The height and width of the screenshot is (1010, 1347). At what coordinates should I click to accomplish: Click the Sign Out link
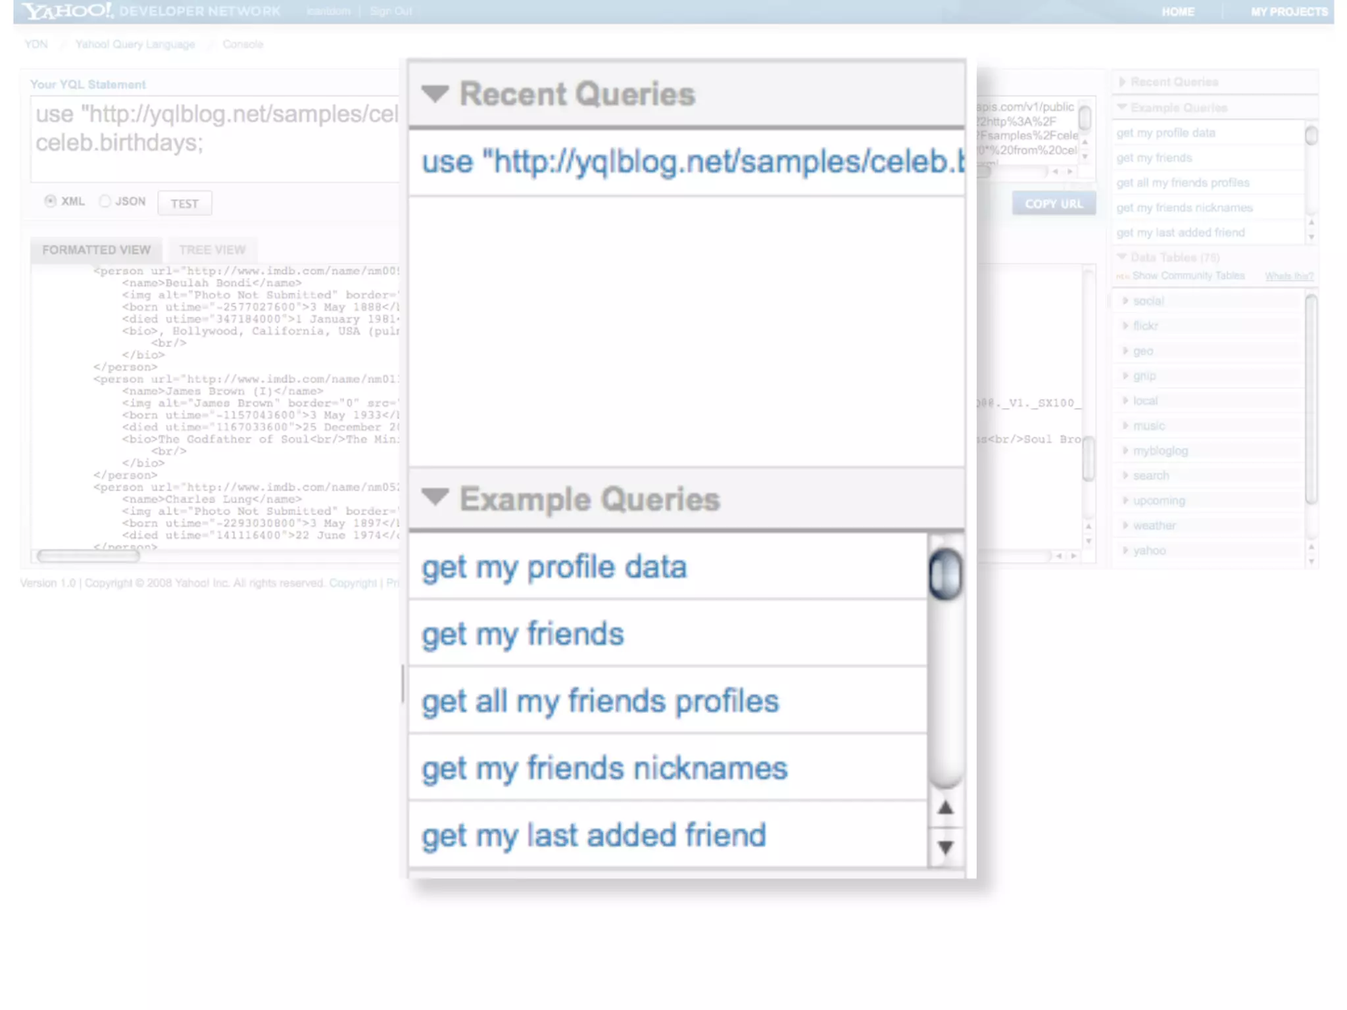[x=391, y=11]
